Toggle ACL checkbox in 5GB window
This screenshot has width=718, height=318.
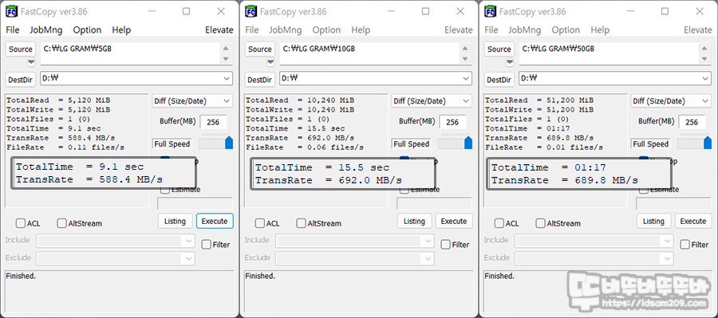tap(21, 223)
